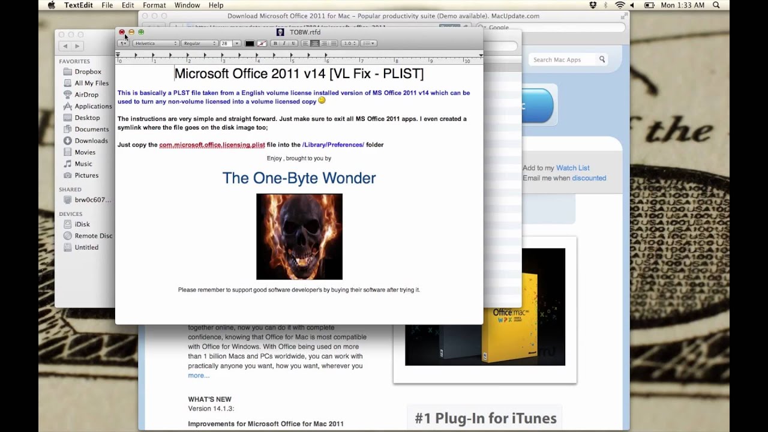The height and width of the screenshot is (432, 768).
Task: Open the Help menu
Action: [216, 5]
